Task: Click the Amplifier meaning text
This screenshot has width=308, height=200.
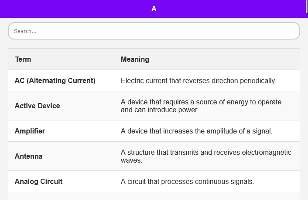Action: 196,131
